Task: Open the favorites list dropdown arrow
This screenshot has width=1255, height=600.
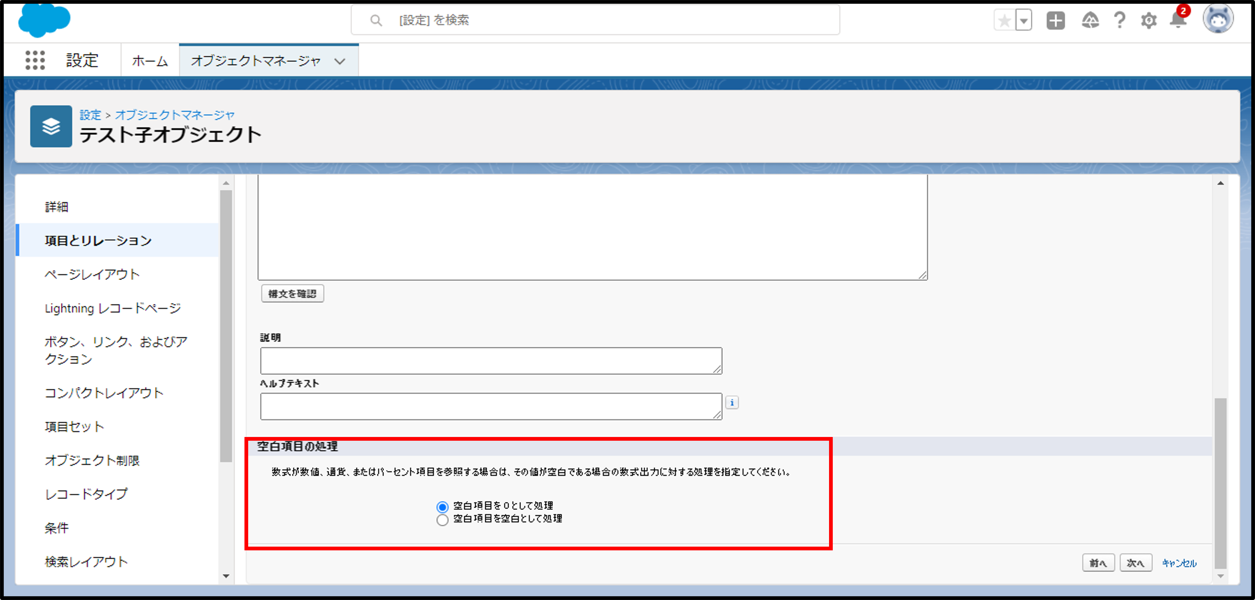Action: pyautogui.click(x=1024, y=20)
